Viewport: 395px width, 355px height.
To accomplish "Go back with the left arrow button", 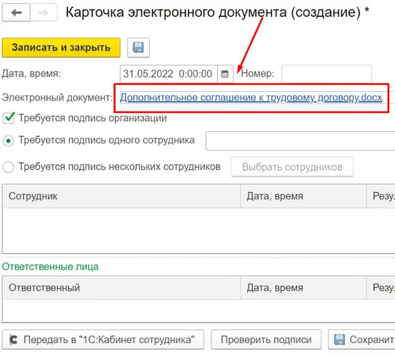I will click(x=16, y=12).
